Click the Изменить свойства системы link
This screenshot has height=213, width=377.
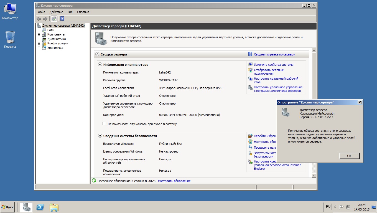click(273, 65)
